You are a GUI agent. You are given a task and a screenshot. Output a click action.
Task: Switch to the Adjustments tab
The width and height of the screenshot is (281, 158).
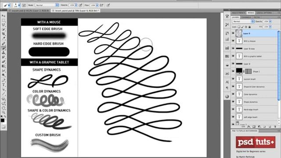point(238,13)
